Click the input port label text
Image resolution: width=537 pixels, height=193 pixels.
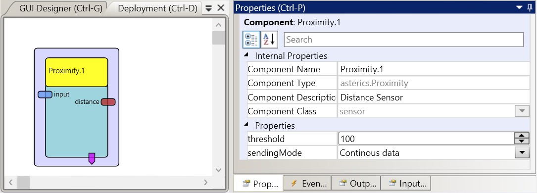click(62, 95)
